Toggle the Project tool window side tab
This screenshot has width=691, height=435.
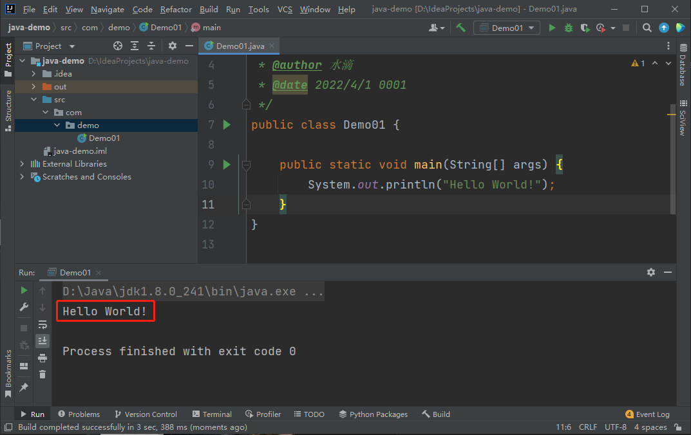pos(8,59)
